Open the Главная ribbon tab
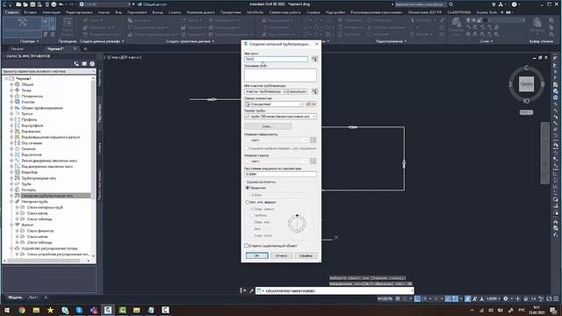Viewport: 562px width, 316px height. point(11,12)
